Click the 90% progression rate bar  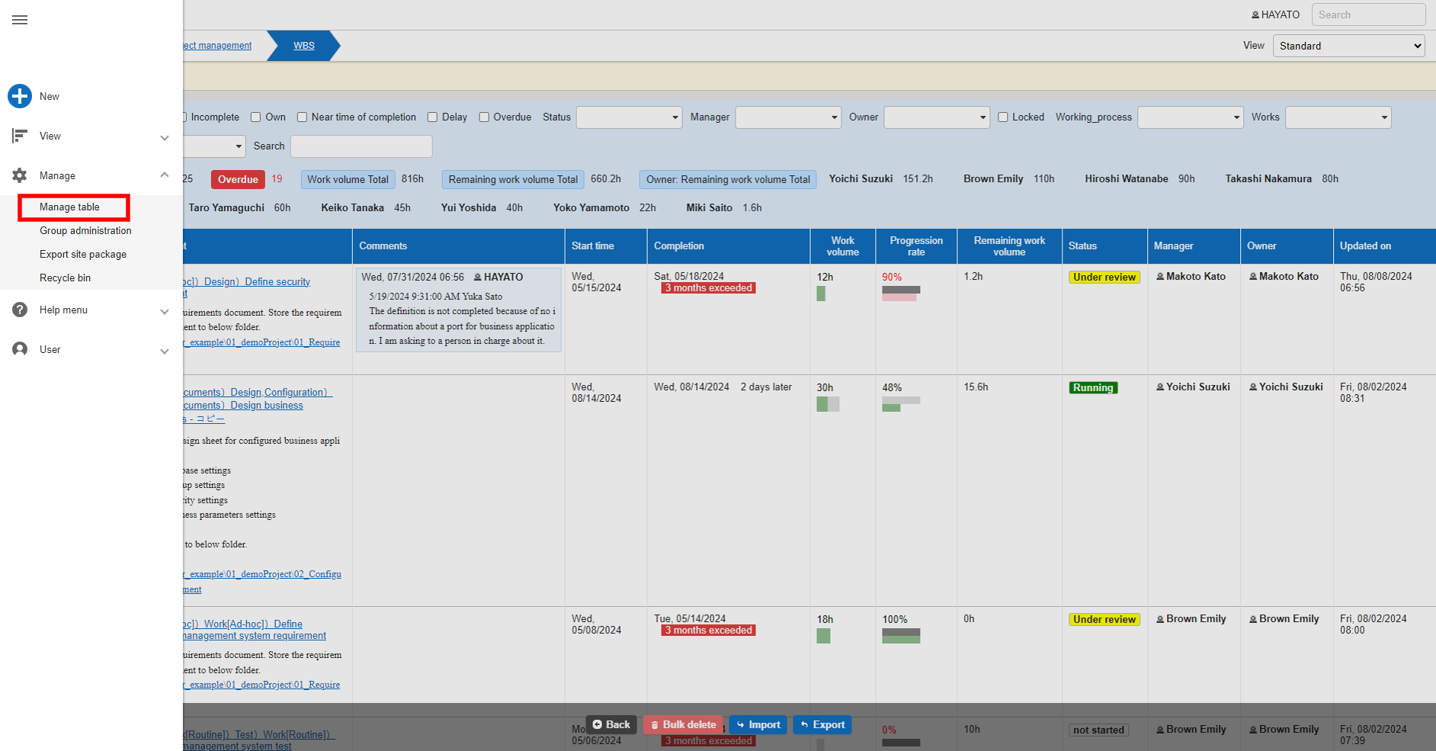coord(901,293)
